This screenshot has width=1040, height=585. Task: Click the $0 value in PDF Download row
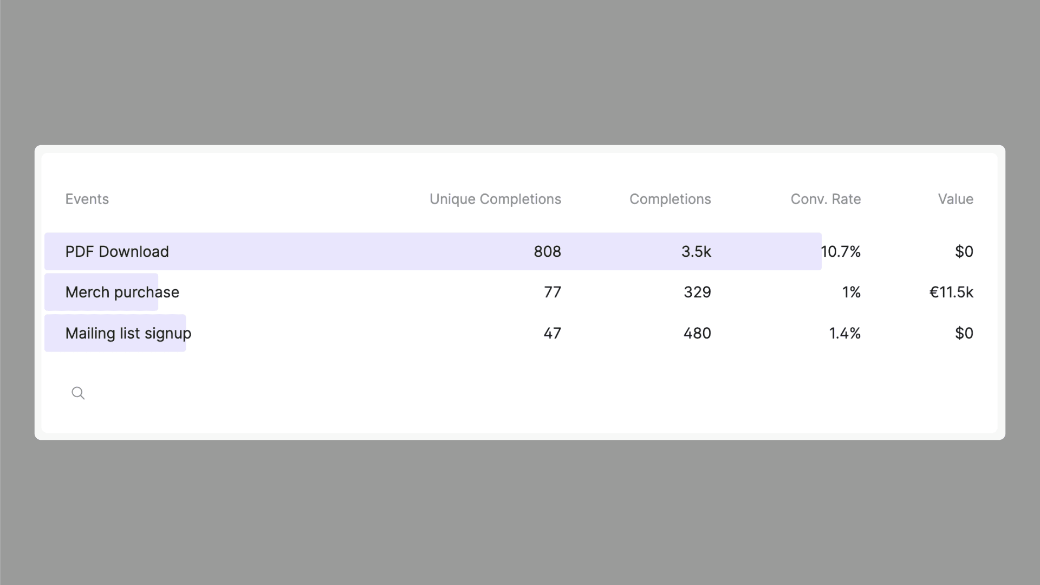[964, 251]
